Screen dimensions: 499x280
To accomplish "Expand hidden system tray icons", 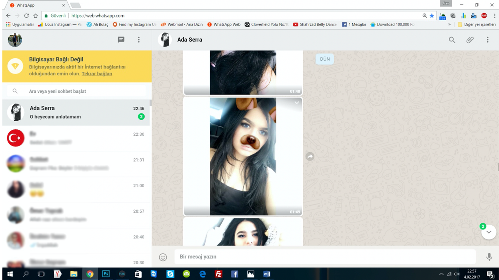I will (441, 274).
